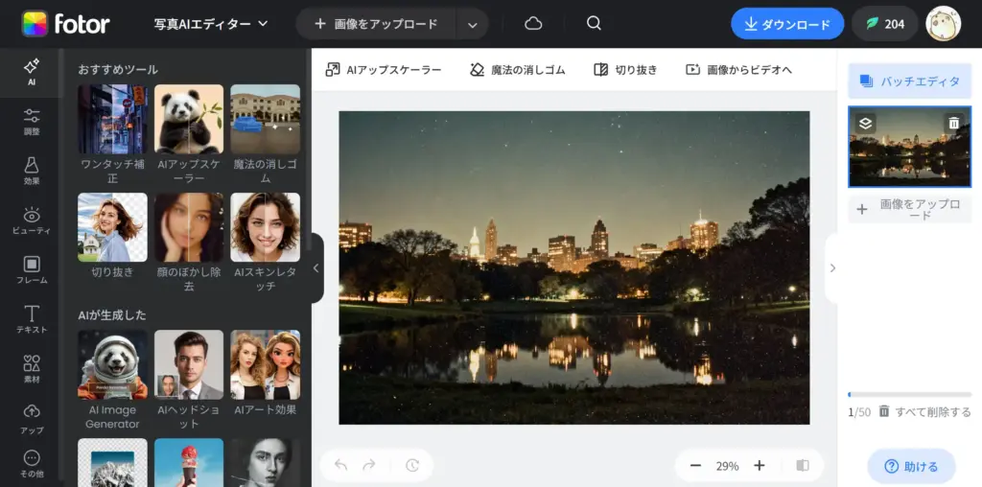Click layers icon on image thumbnail
Screen dimensions: 982x487
(866, 124)
